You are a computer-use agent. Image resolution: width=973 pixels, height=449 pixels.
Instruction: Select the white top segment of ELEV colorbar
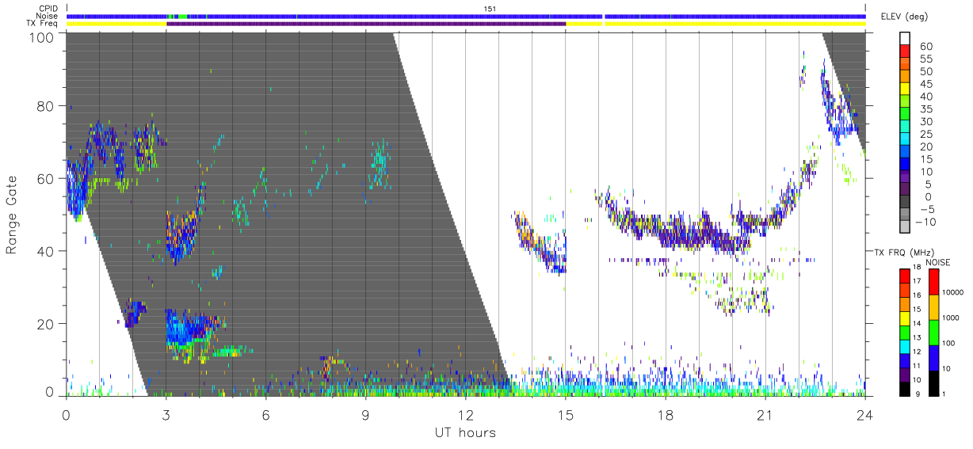[x=906, y=39]
